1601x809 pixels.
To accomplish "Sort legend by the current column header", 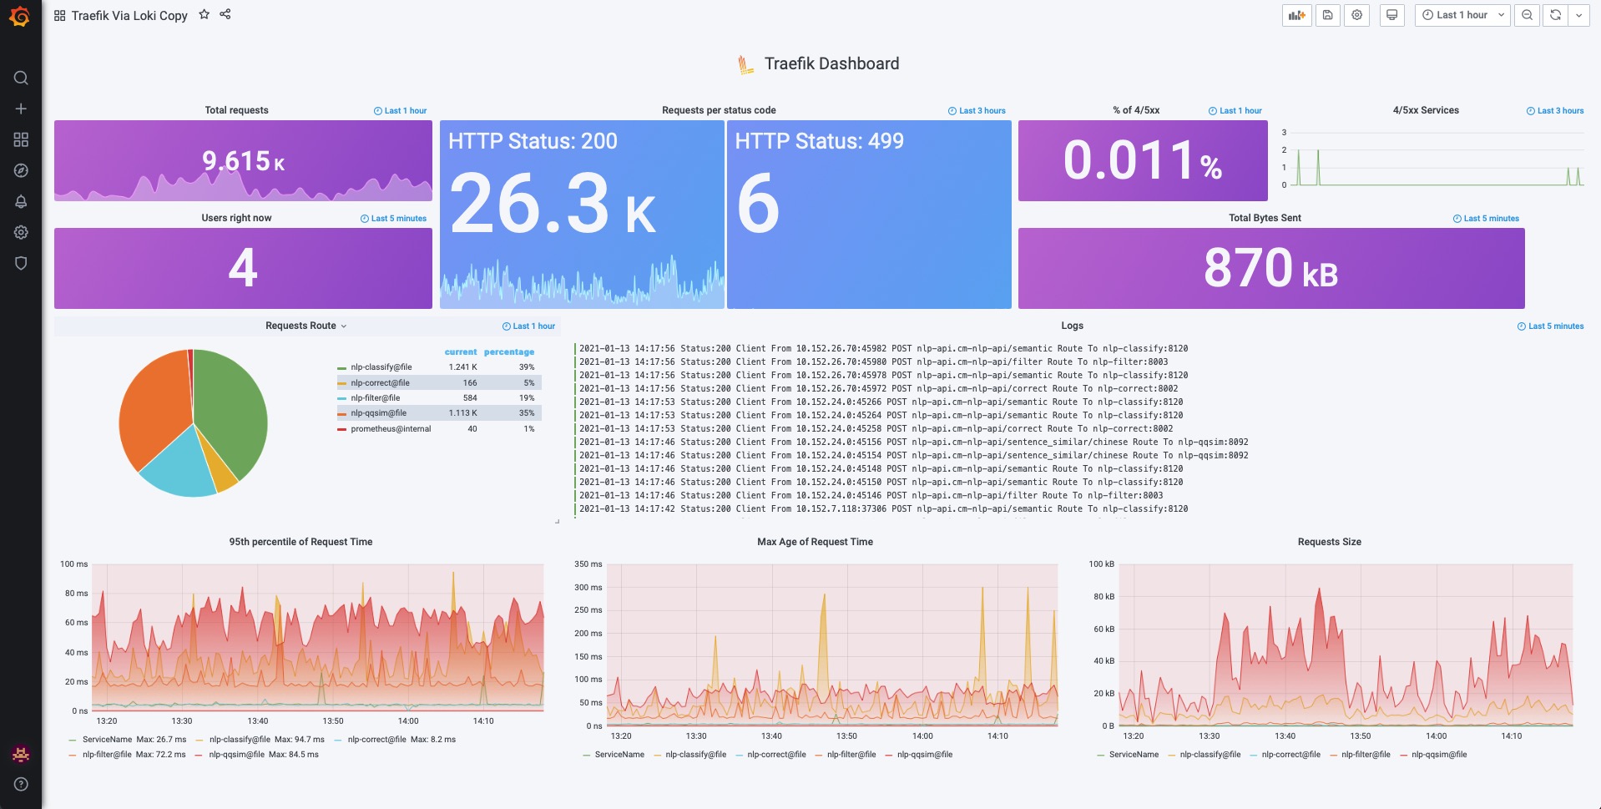I will tap(461, 352).
